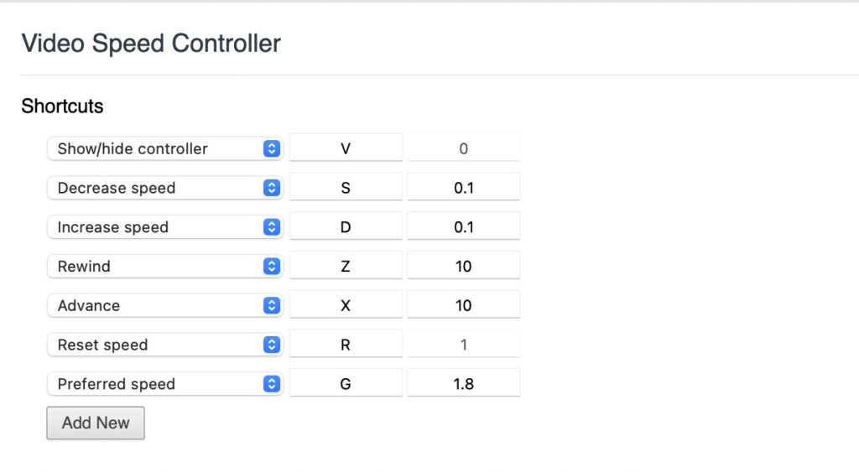
Task: Select the D shortcut key field
Action: (x=346, y=227)
